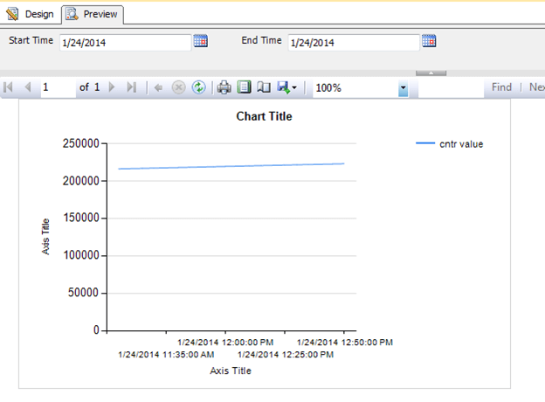Open the zoom level 100% dropdown

(x=403, y=87)
